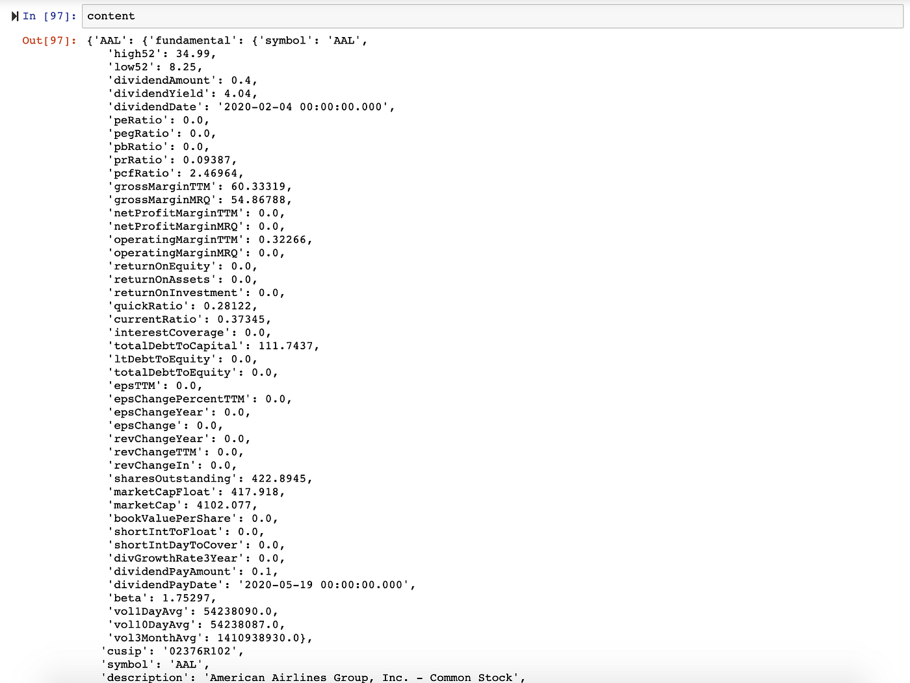Click the 'fundamental' key in the output
Screen dimensions: 910x683
(195, 40)
